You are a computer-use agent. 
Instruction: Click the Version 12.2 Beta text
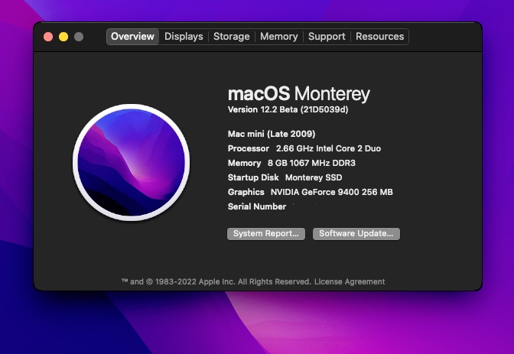pyautogui.click(x=288, y=109)
